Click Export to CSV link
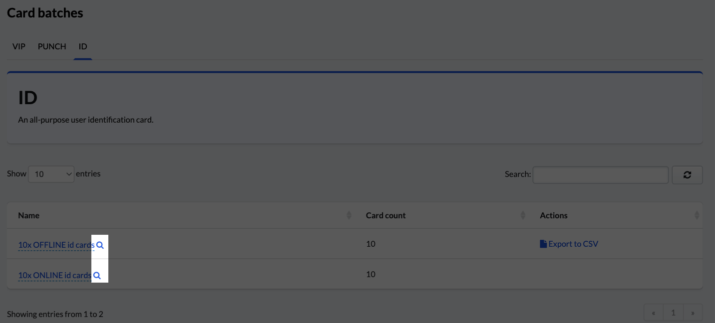The width and height of the screenshot is (715, 323). 573,244
